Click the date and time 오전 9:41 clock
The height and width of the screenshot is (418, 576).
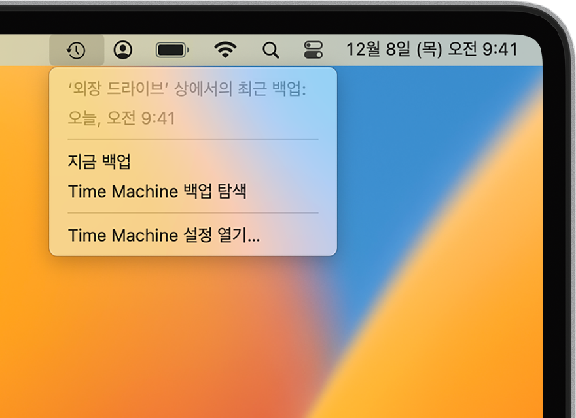pyautogui.click(x=432, y=50)
